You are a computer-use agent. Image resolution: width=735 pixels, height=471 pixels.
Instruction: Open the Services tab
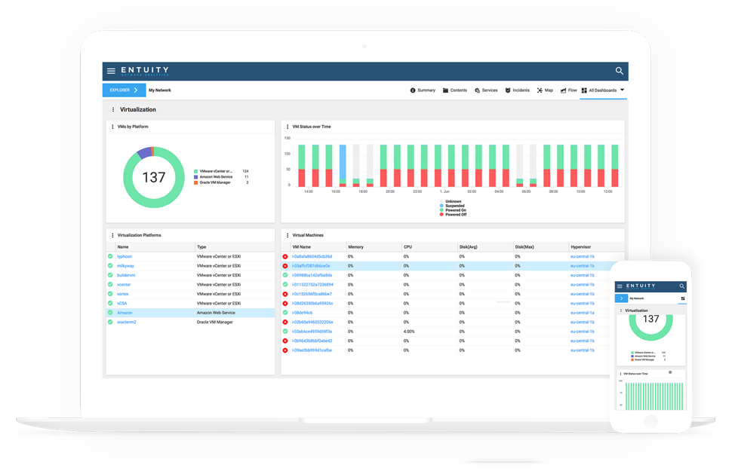486,90
